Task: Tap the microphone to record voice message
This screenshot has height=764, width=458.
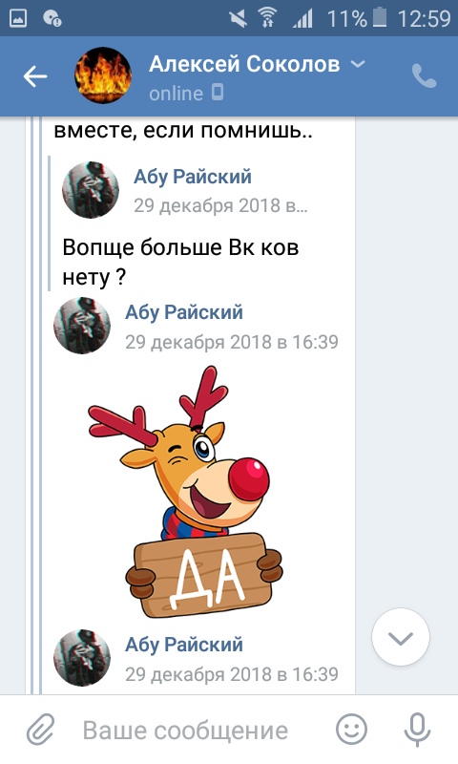Action: coord(418,730)
